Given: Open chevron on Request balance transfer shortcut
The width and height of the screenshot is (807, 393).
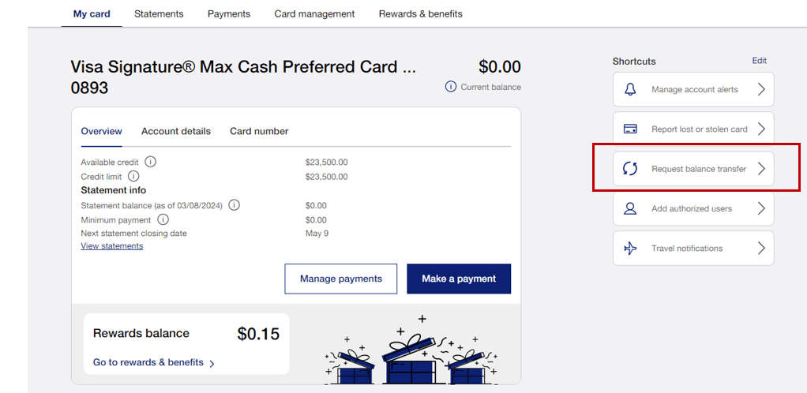Looking at the screenshot, I should [762, 169].
